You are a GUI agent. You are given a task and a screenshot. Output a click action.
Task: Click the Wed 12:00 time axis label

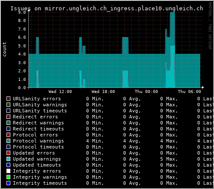(x=60, y=92)
